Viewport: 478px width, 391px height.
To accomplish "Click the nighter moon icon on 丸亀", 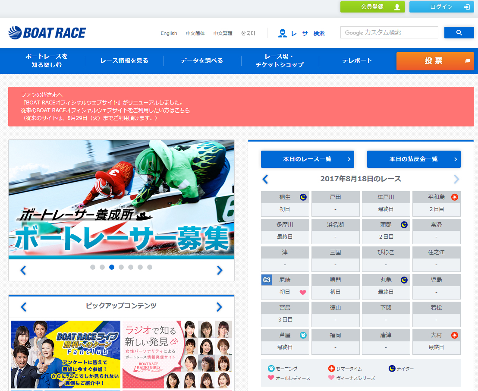I will 404,280.
